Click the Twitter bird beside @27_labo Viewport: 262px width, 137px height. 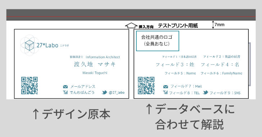[x=104, y=92]
